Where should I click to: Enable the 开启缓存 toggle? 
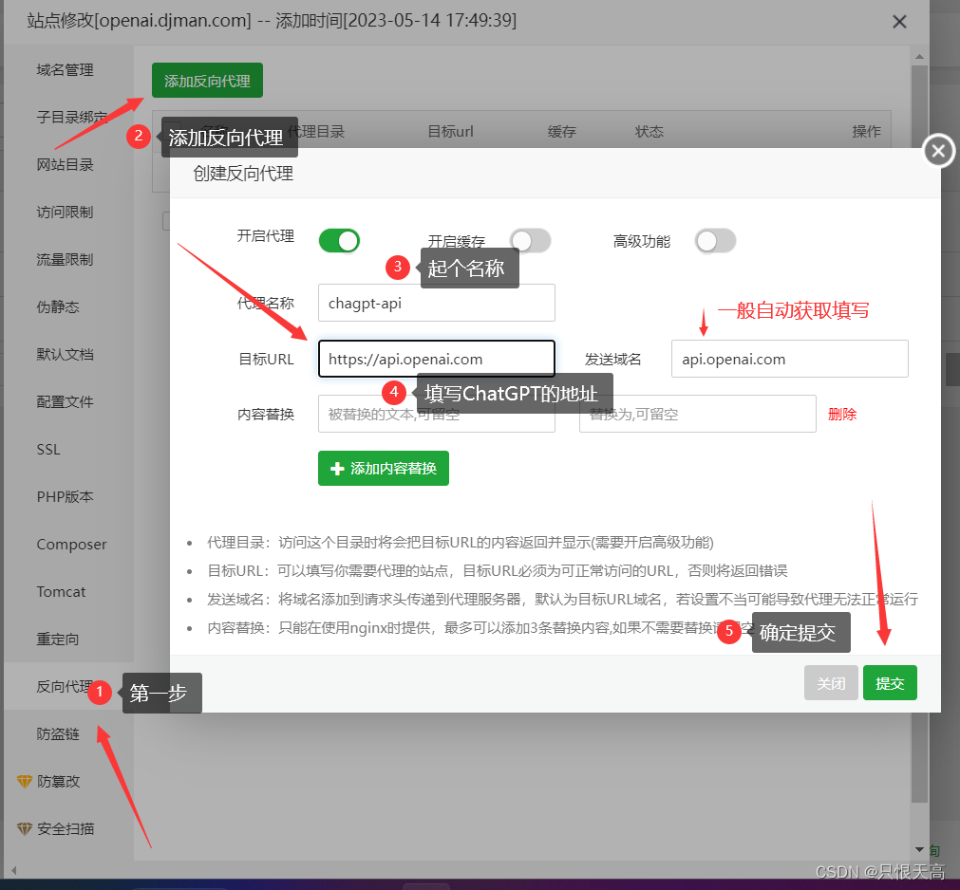tap(531, 240)
